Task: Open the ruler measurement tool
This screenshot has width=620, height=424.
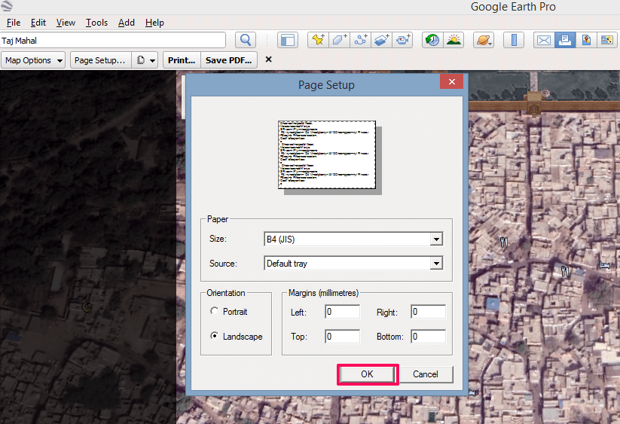Action: 513,40
